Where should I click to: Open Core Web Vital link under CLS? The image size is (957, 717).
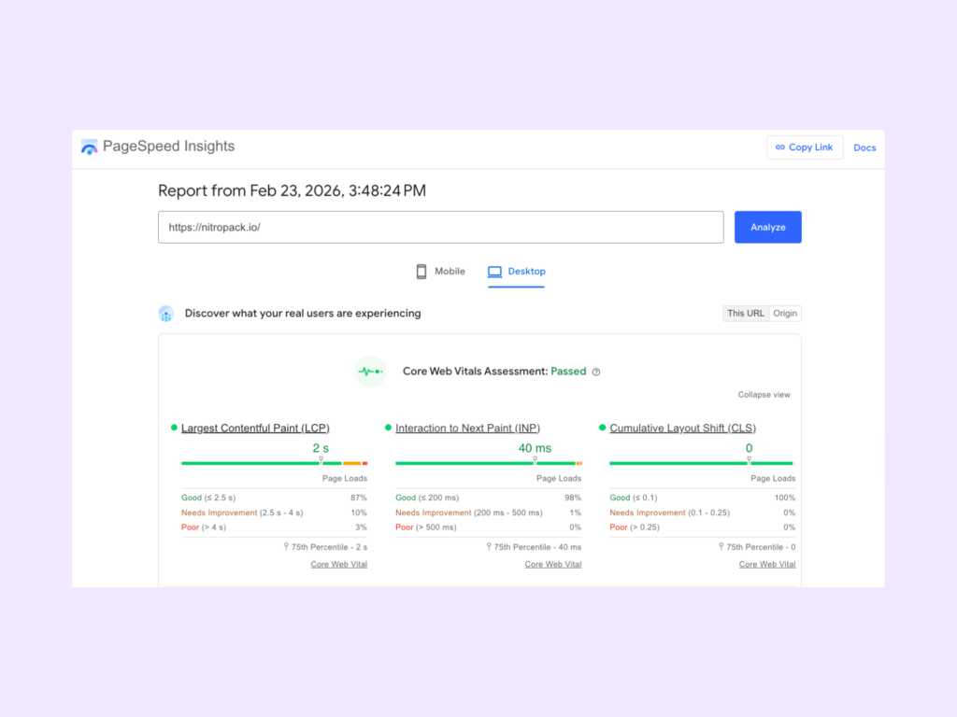click(767, 565)
